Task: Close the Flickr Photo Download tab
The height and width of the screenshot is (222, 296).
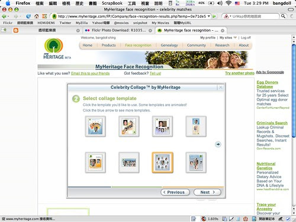Action: (x=150, y=31)
